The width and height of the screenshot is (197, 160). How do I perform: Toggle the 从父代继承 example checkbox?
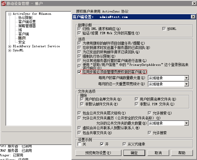tap(124, 144)
